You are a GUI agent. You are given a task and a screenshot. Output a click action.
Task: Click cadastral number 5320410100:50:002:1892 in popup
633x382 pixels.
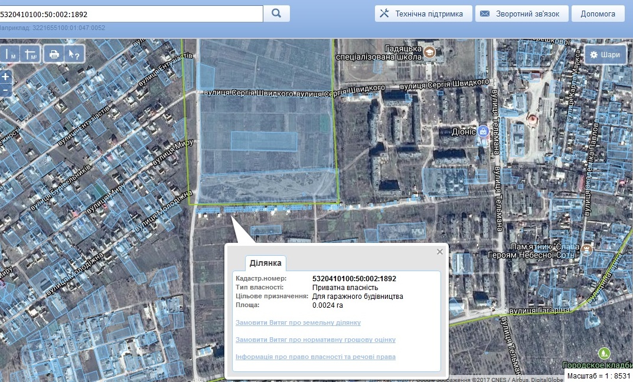[354, 278]
